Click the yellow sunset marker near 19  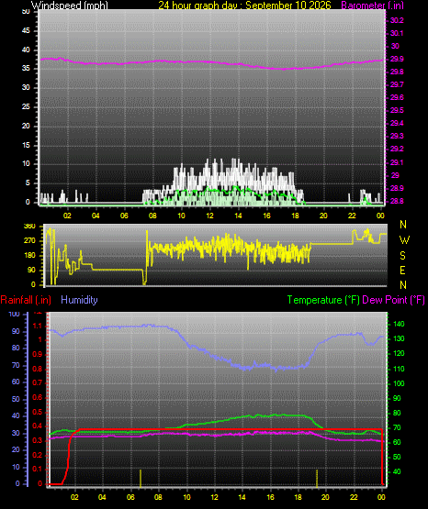tap(317, 478)
